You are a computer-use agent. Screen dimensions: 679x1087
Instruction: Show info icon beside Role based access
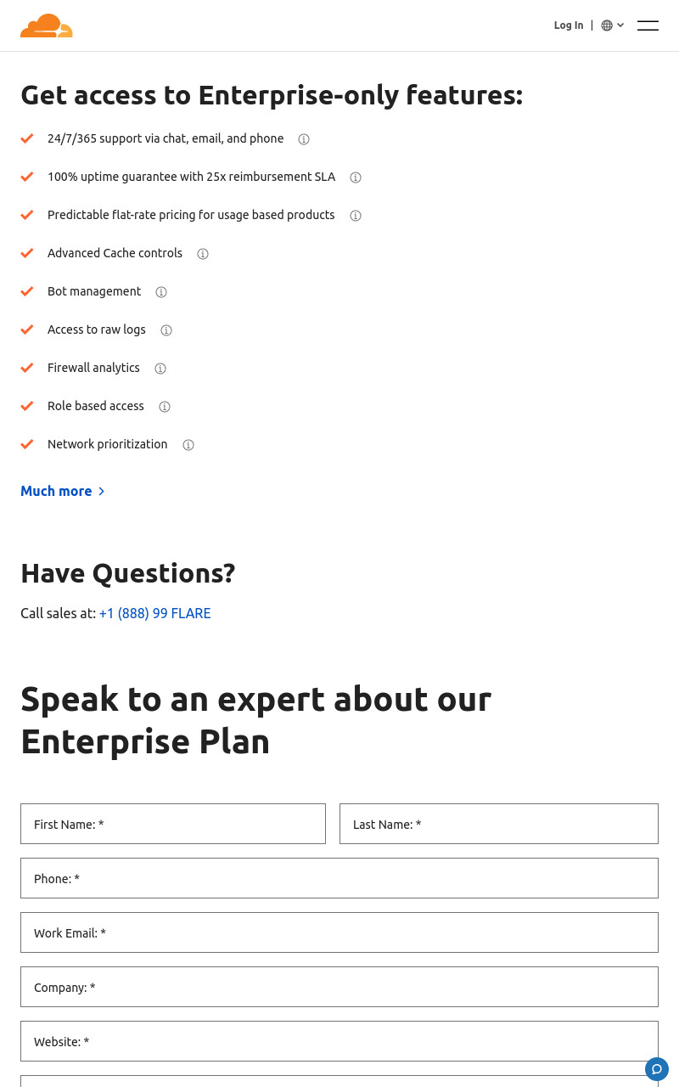(165, 407)
